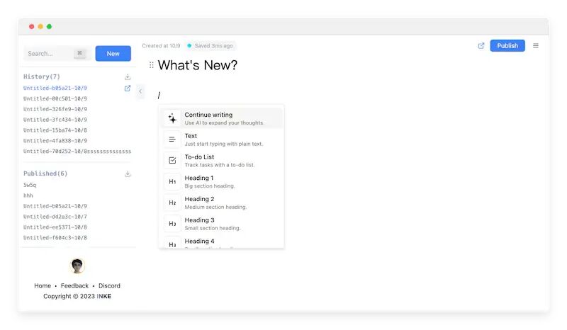The image size is (567, 330).
Task: Open Untitled-b05a21-10/9 in Published
Action: coord(55,205)
